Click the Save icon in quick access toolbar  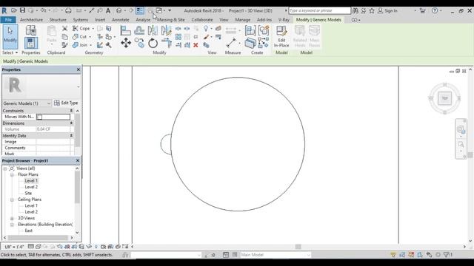[22, 10]
